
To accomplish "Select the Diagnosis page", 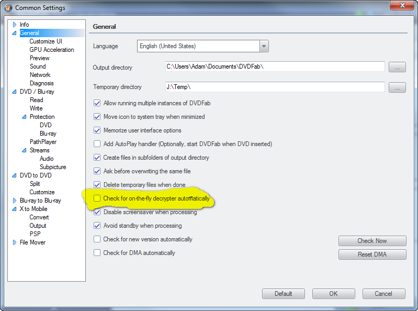I will tap(41, 83).
